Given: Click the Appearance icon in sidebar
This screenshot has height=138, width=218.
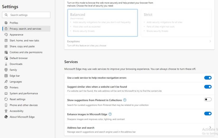Looking at the screenshot, I should tap(6, 35).
